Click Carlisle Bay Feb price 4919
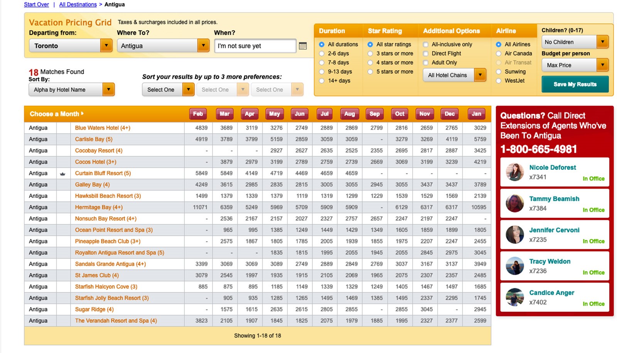The width and height of the screenshot is (617, 353). [x=201, y=139]
